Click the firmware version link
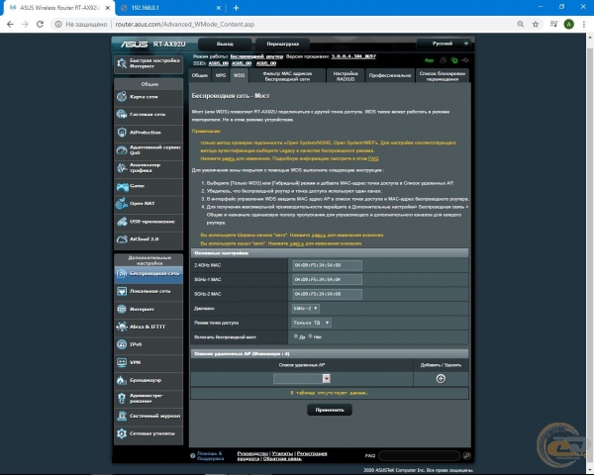 click(x=353, y=56)
